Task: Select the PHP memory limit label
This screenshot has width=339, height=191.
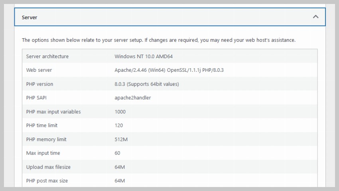Action: coord(46,140)
